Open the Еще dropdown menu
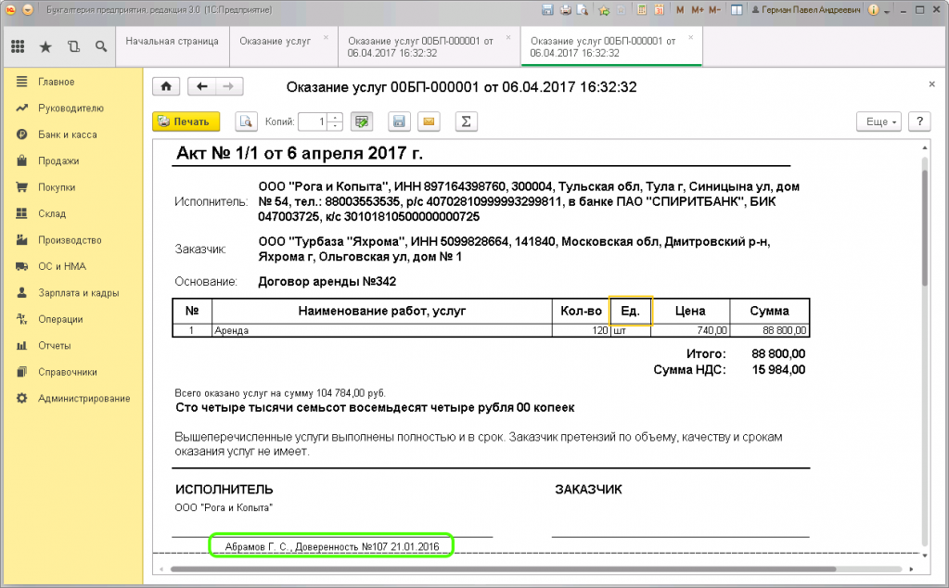Screen dimensions: 949x588 pyautogui.click(x=878, y=121)
